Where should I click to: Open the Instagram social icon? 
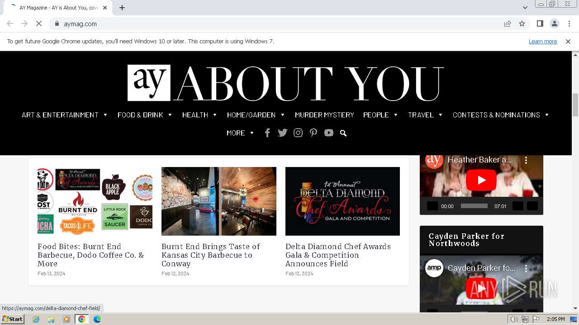click(298, 133)
